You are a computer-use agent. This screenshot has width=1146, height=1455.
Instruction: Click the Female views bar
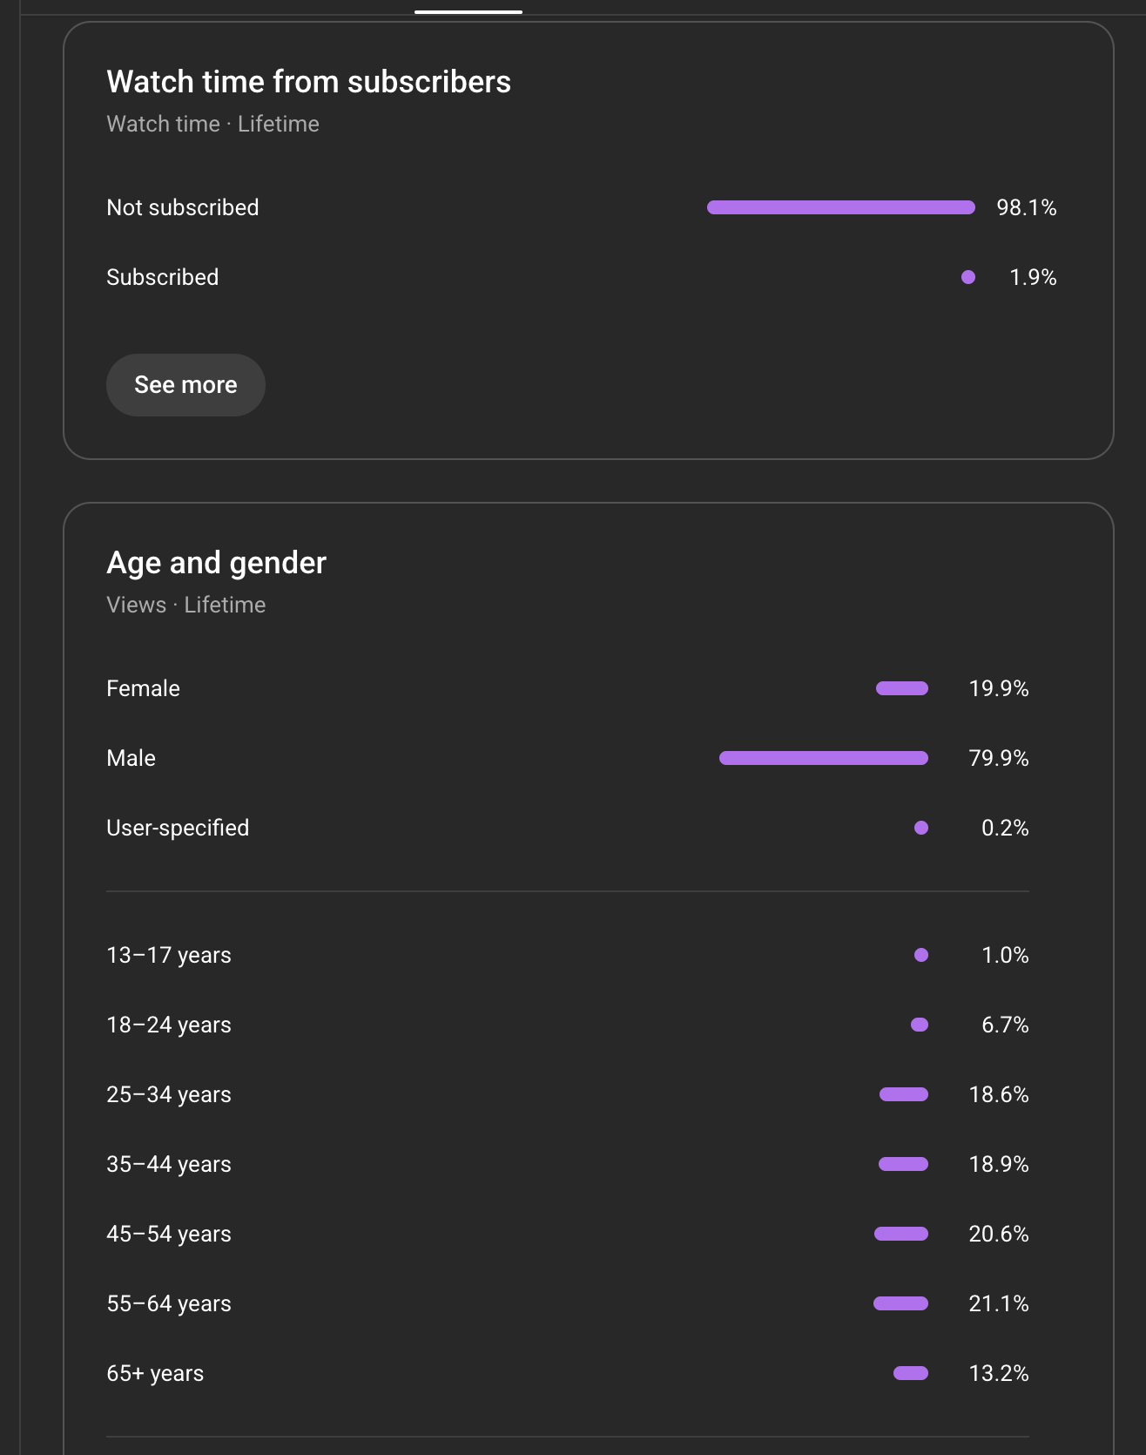[901, 688]
